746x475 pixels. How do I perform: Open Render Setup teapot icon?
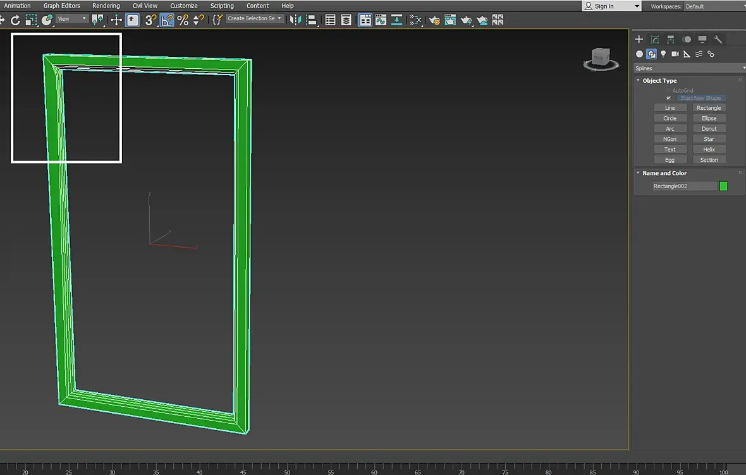[434, 20]
